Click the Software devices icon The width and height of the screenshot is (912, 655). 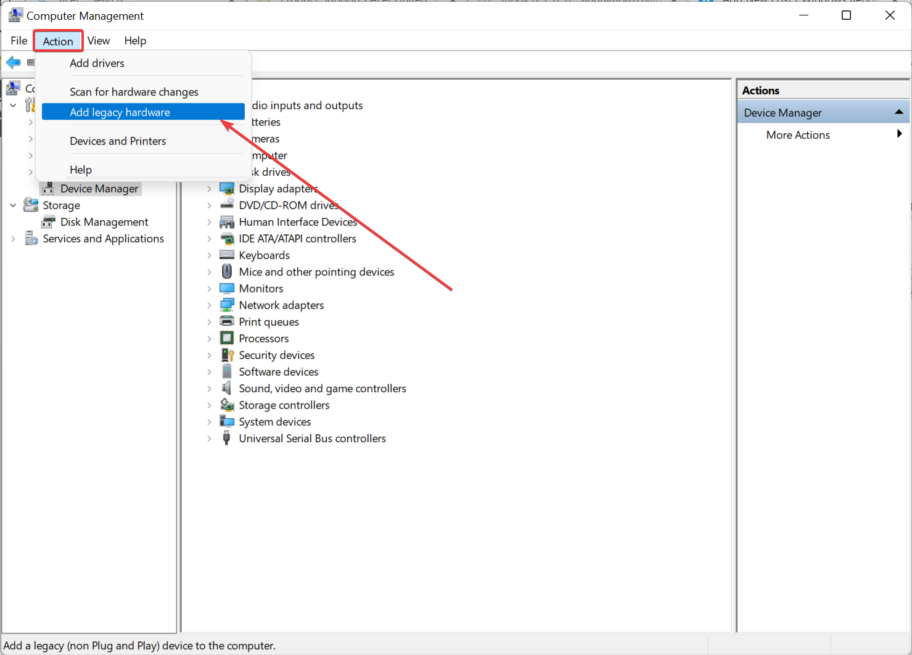pos(227,372)
